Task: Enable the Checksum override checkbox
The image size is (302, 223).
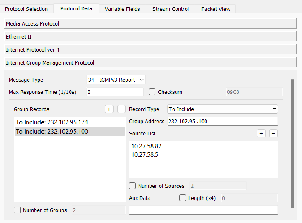Action: (x=152, y=92)
